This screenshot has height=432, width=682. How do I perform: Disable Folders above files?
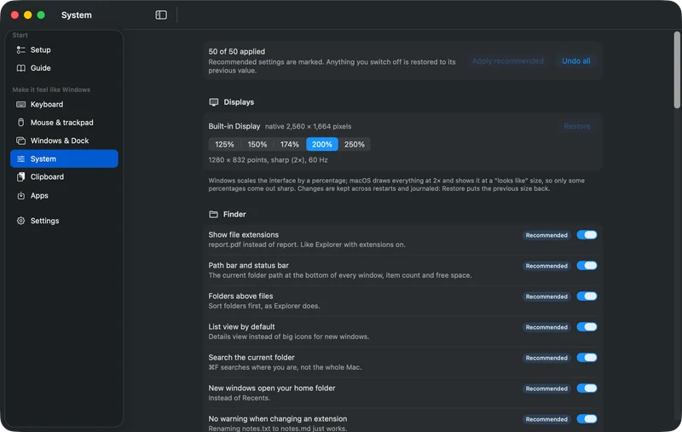587,297
